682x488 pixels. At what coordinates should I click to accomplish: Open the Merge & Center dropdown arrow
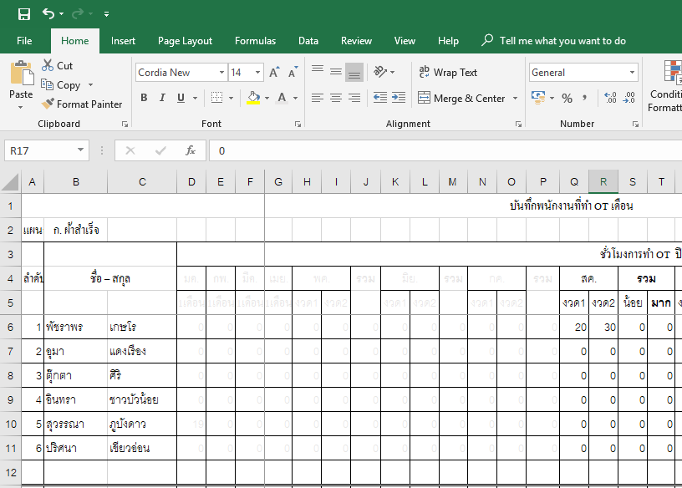(515, 99)
